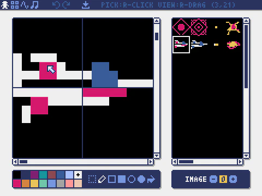The height and width of the screenshot is (196, 262).
Task: Select the outlined circle tool
Action: tap(132, 179)
